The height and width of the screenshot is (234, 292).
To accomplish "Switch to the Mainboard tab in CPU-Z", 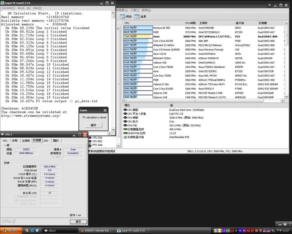I will click(26, 141).
